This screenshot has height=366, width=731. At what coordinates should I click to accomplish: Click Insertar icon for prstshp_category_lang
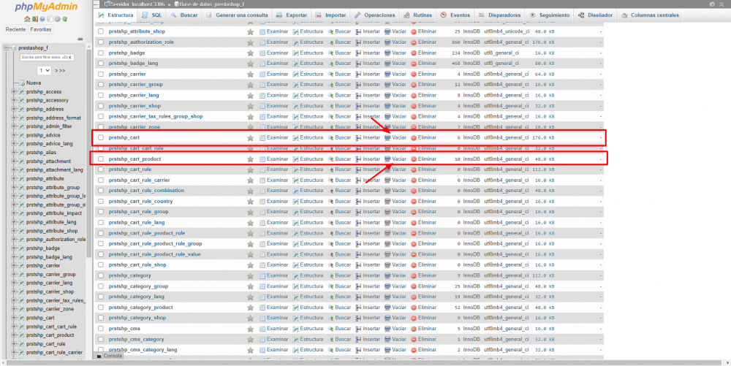(358, 297)
